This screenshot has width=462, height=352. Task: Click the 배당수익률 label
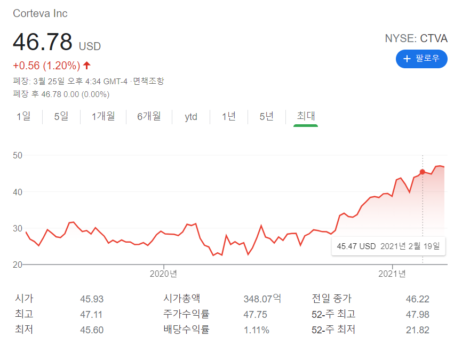click(x=187, y=330)
